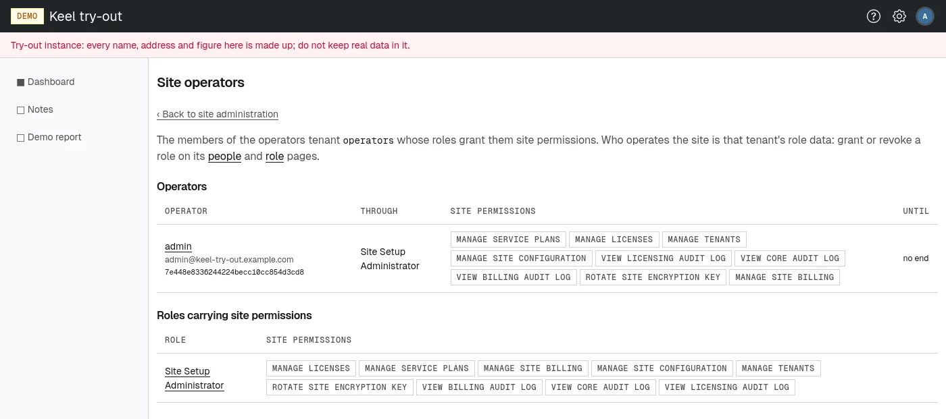Follow the Back to site administration link
This screenshot has width=946, height=419.
[x=218, y=114]
